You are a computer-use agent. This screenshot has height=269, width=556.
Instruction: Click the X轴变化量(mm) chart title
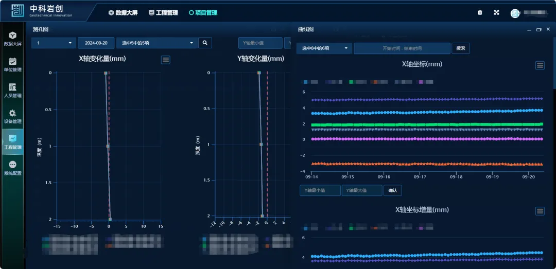pos(102,59)
